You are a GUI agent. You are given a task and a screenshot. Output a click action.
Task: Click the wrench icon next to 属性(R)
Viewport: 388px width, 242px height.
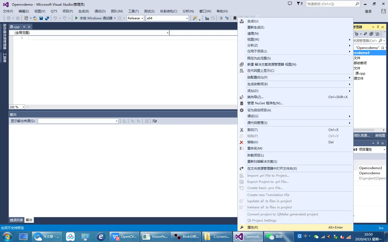pyautogui.click(x=242, y=227)
